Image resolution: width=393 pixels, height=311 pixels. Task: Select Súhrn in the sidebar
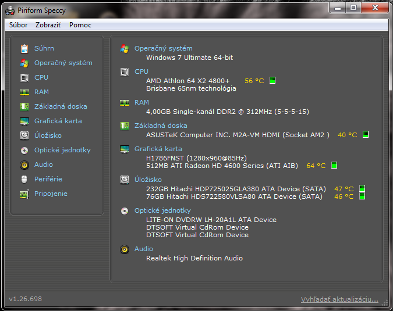point(44,48)
